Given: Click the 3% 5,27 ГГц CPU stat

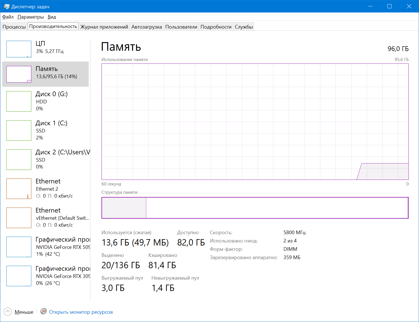Looking at the screenshot, I should click(50, 51).
